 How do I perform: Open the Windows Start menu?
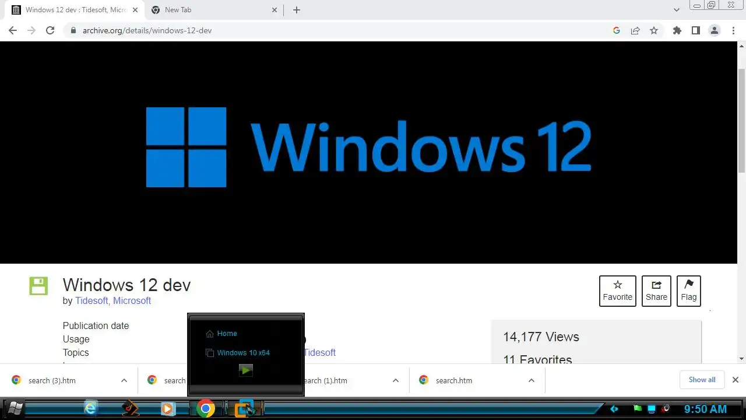14,408
